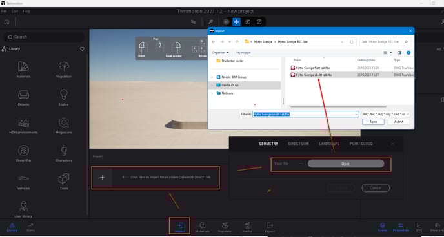Image resolution: width=444 pixels, height=237 pixels.
Task: Select the Landscape import tab
Action: 329,144
